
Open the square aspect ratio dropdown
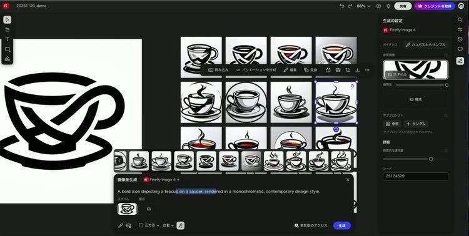[149, 225]
